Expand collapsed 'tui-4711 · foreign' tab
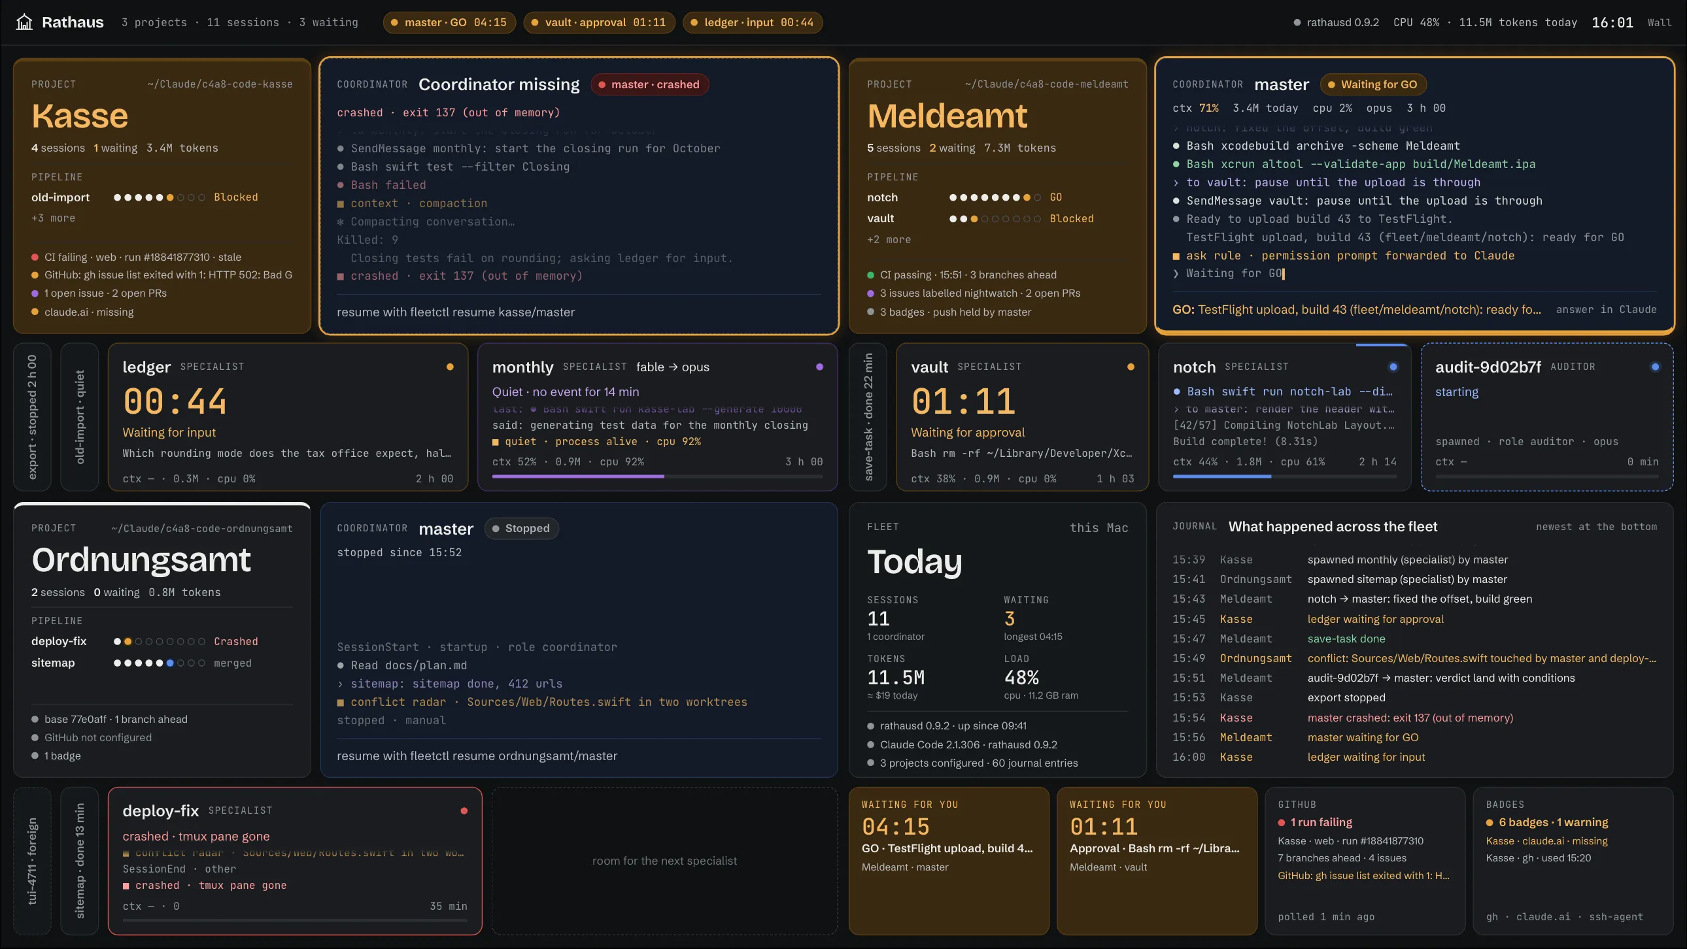Viewport: 1687px width, 949px height. pyautogui.click(x=32, y=861)
